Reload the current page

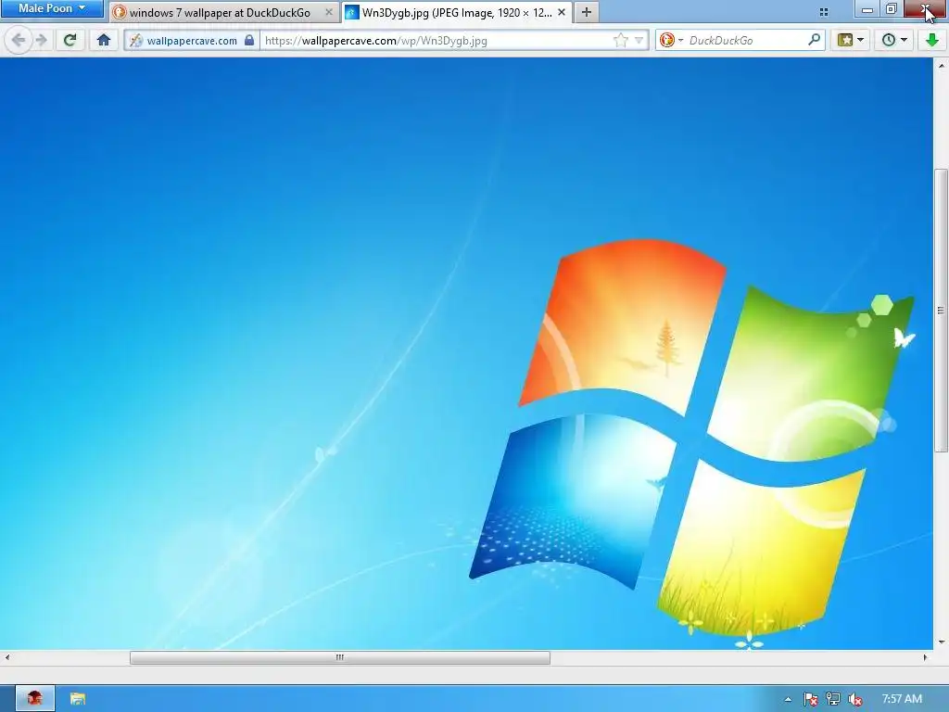(70, 41)
